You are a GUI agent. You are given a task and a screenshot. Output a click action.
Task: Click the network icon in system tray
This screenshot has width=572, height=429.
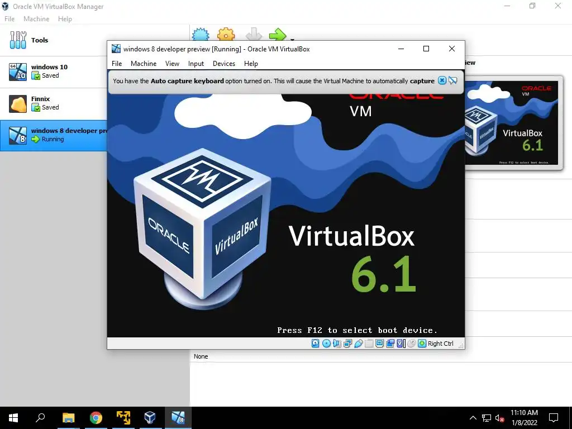click(x=487, y=418)
